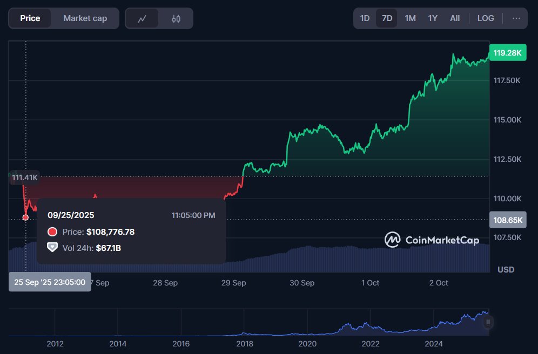Click the 2018 point on history timeline
This screenshot has width=538, height=354.
tap(245, 343)
